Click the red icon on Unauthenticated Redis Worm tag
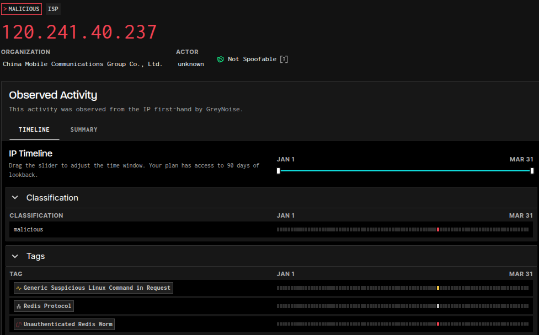 [19, 325]
